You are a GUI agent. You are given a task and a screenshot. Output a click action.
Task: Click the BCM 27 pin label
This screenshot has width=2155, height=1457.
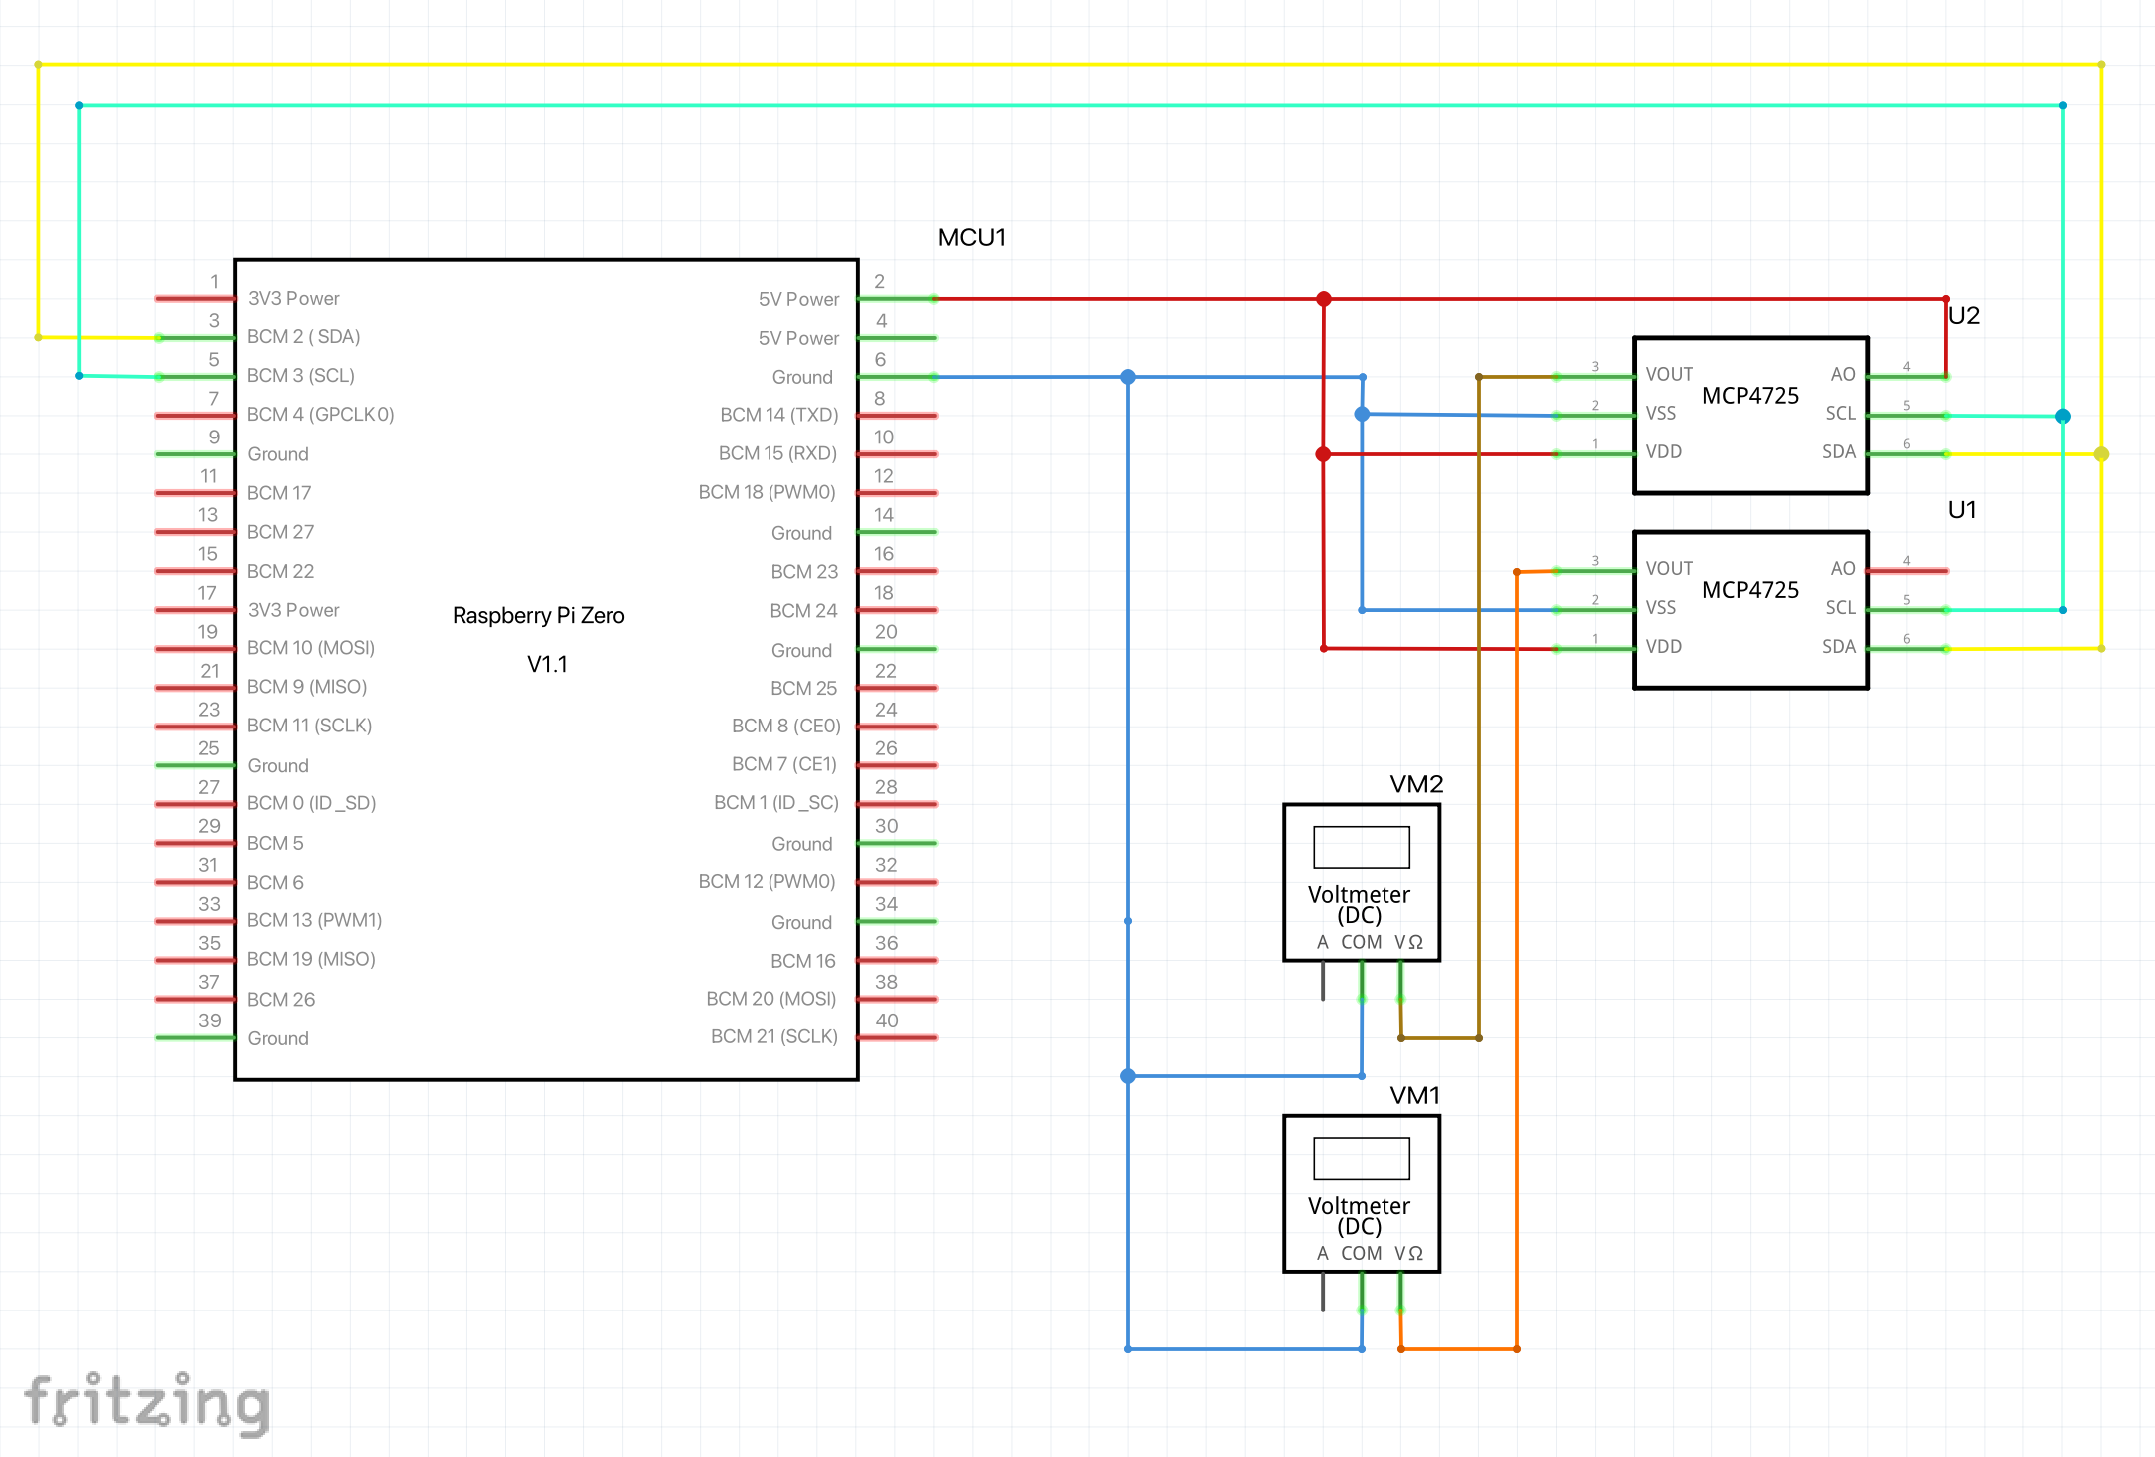click(x=280, y=532)
